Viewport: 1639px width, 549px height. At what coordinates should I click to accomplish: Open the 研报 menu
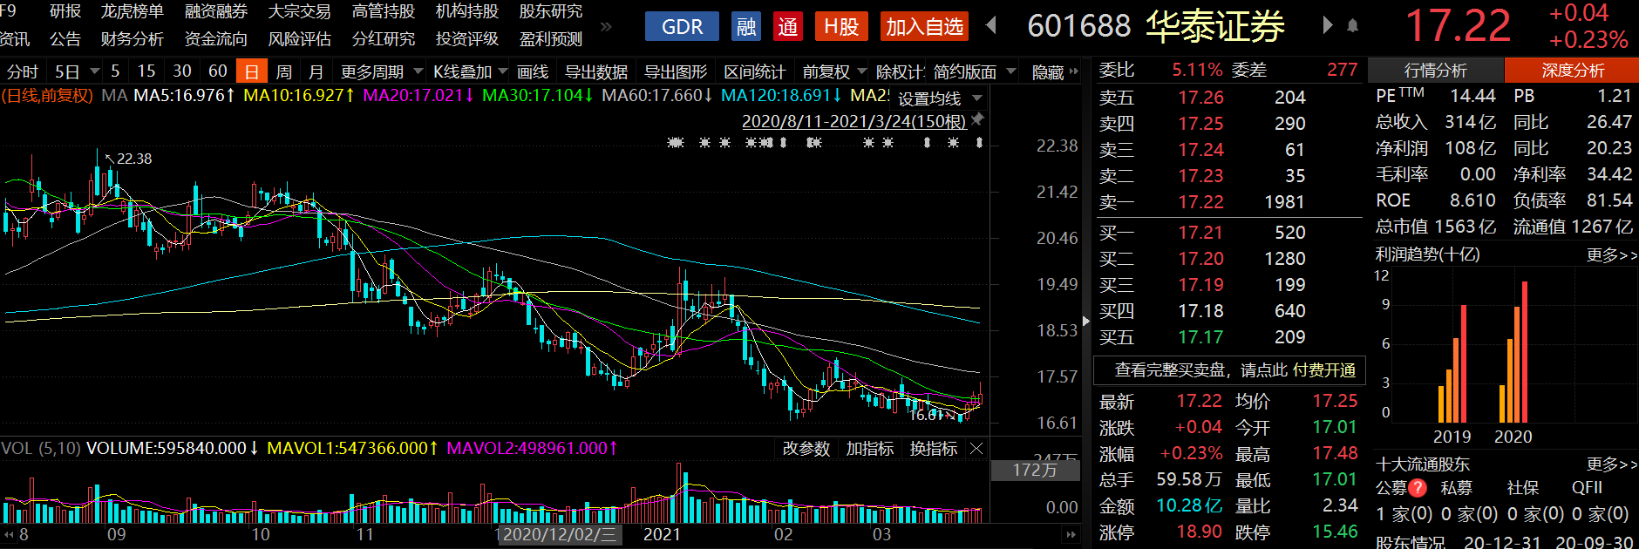(65, 11)
